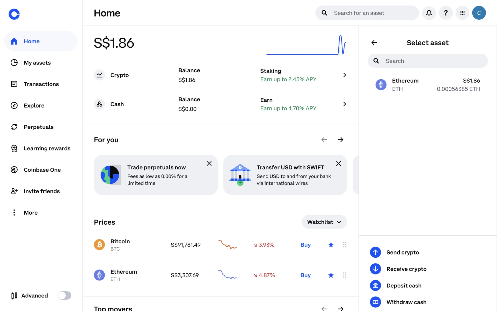Click the Buy link for Bitcoin
Image resolution: width=497 pixels, height=311 pixels.
pyautogui.click(x=305, y=245)
